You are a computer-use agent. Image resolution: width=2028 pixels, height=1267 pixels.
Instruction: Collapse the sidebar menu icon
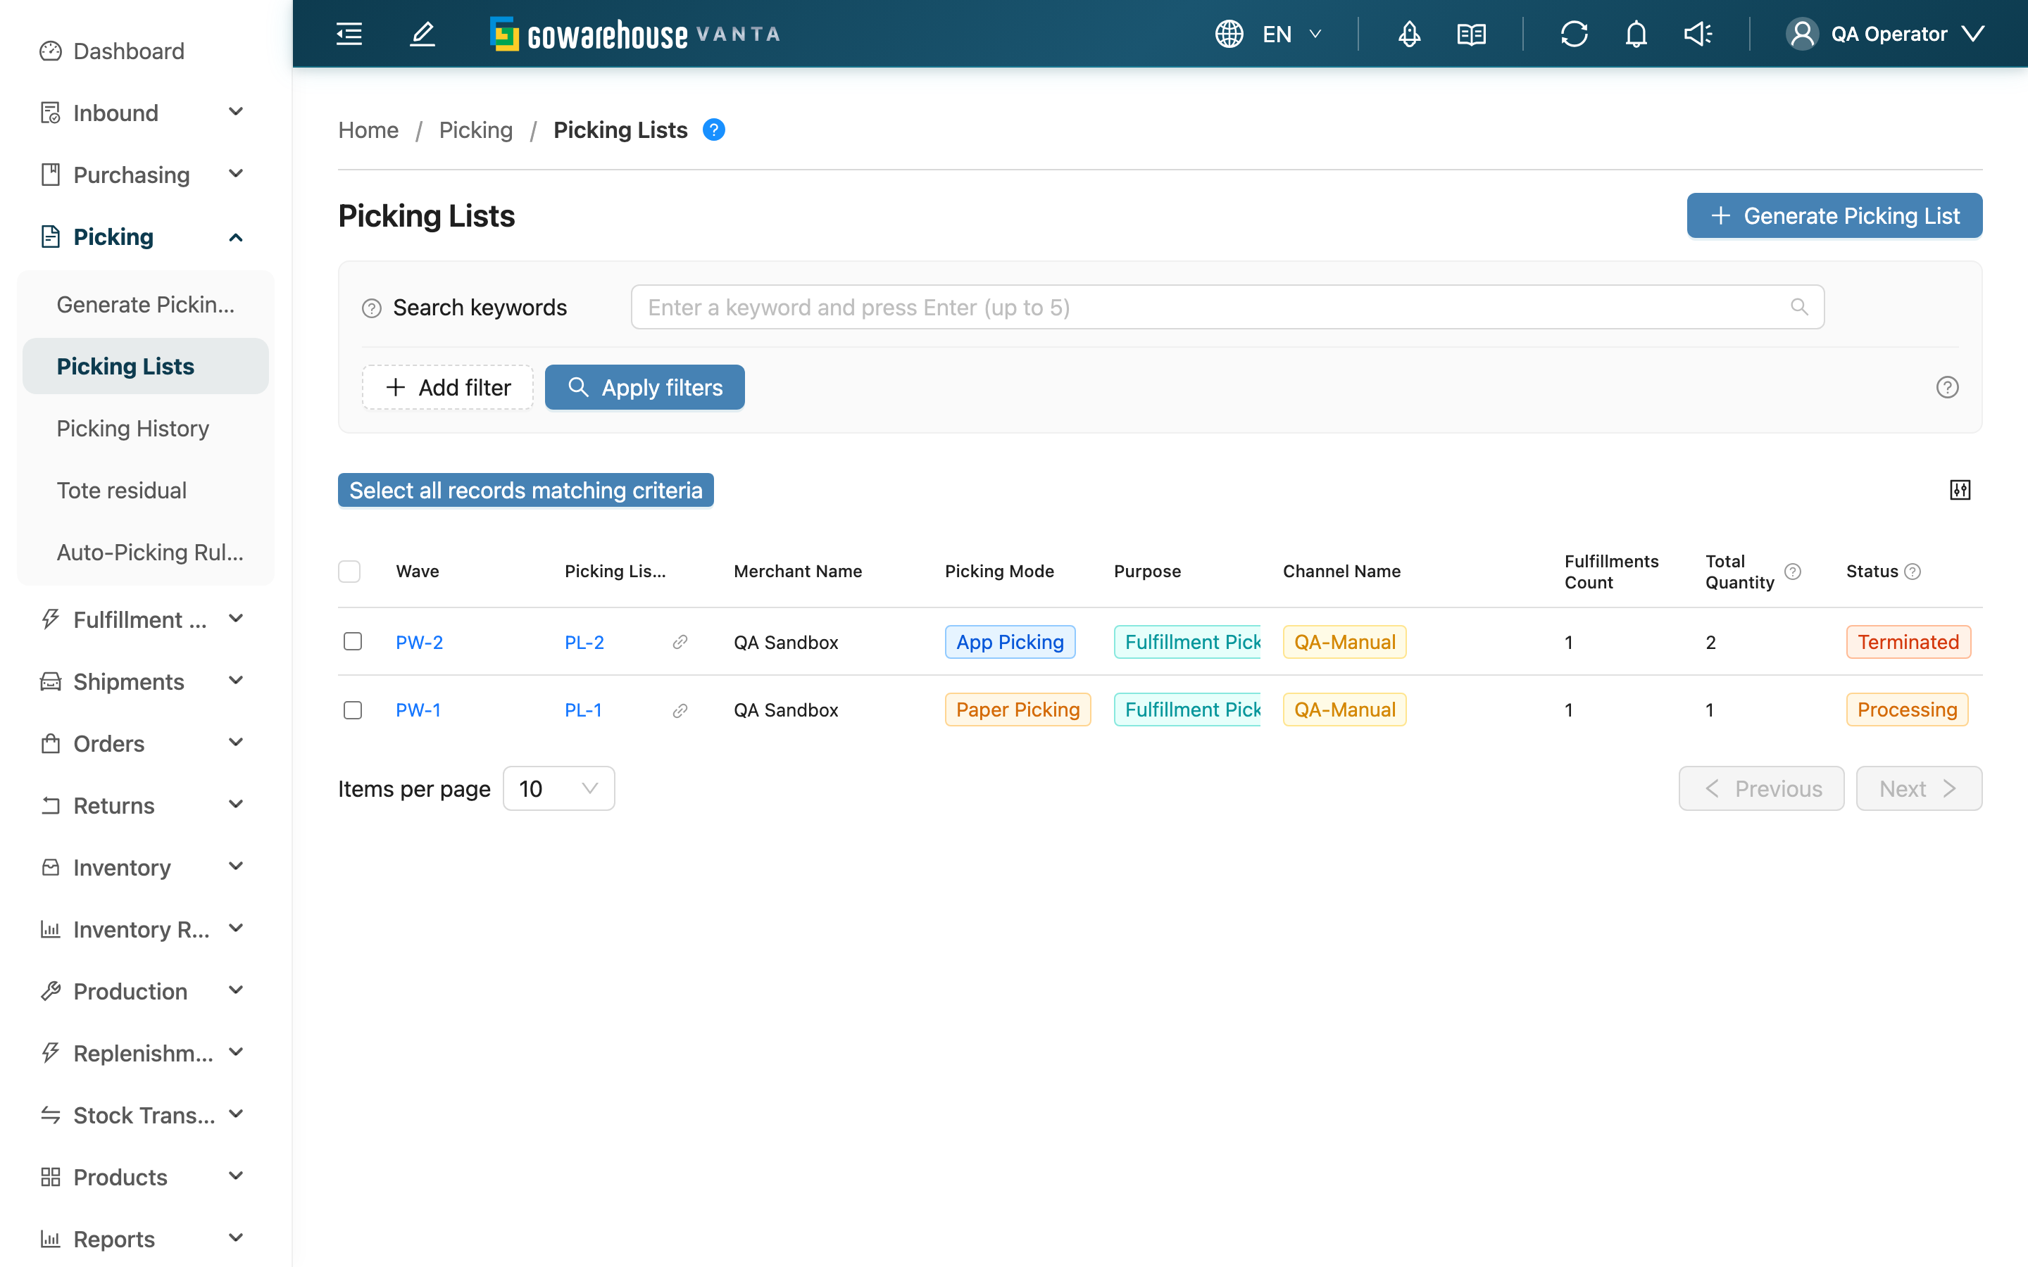(x=349, y=34)
